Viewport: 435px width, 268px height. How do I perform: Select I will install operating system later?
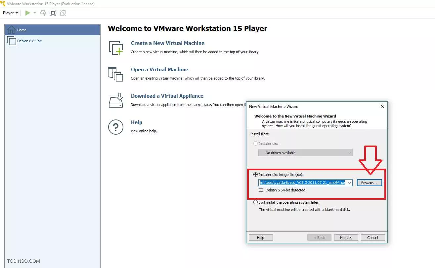[x=255, y=202]
